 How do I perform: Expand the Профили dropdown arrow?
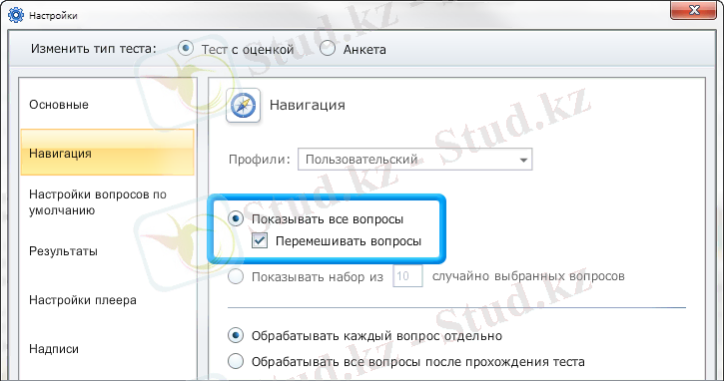pos(523,160)
